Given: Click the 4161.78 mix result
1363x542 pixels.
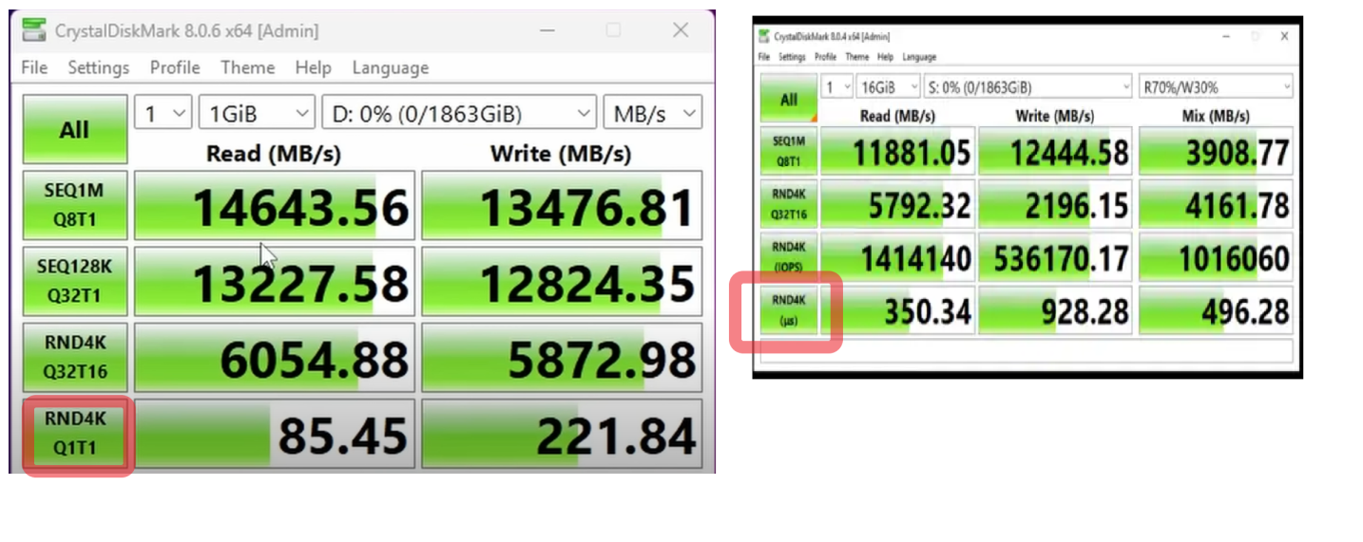Looking at the screenshot, I should point(1216,204).
